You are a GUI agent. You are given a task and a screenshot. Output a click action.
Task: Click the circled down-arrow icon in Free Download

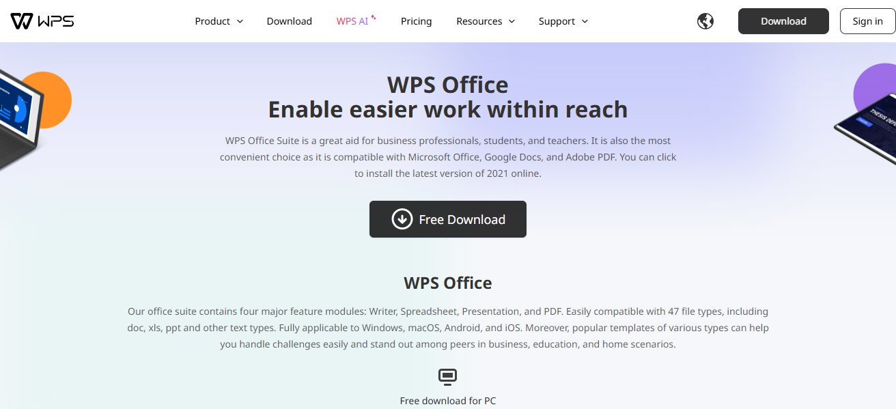[x=402, y=219]
